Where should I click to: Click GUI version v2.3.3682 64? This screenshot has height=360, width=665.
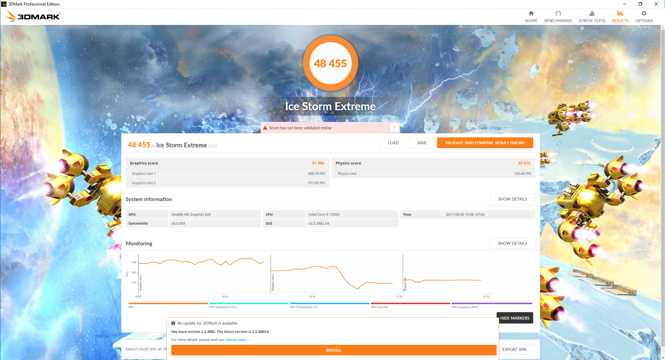[x=319, y=224]
